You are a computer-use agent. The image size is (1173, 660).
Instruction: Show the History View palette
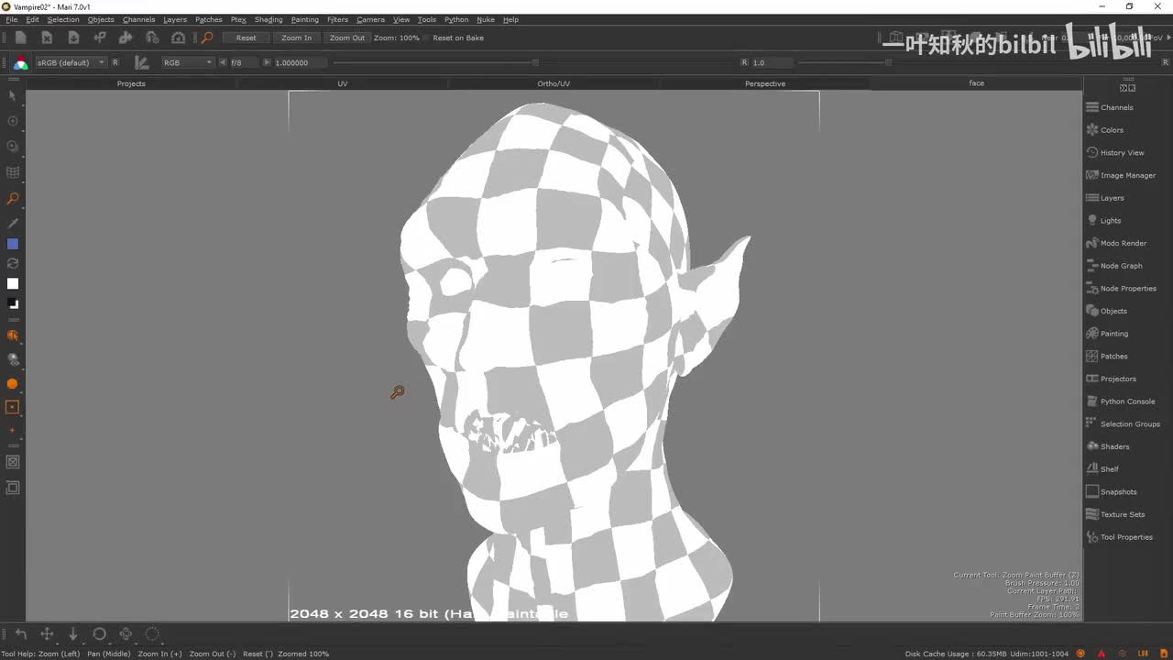click(1115, 153)
